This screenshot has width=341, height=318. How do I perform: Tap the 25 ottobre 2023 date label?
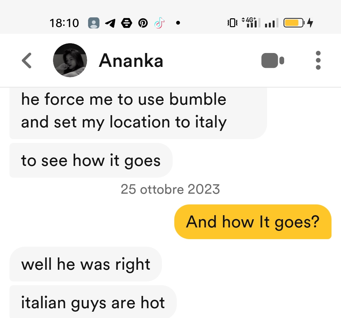click(x=170, y=189)
